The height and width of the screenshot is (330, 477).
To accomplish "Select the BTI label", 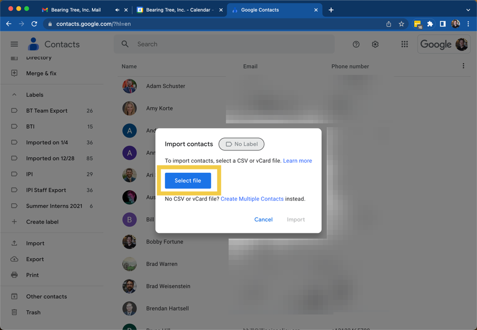I will click(x=52, y=126).
